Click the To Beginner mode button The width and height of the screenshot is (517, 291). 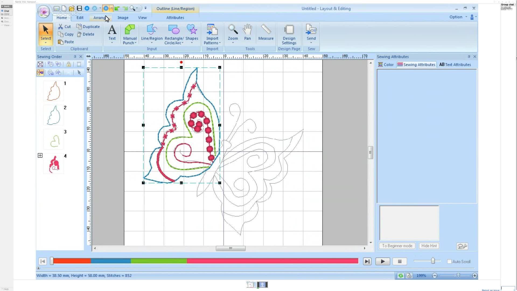pos(397,246)
